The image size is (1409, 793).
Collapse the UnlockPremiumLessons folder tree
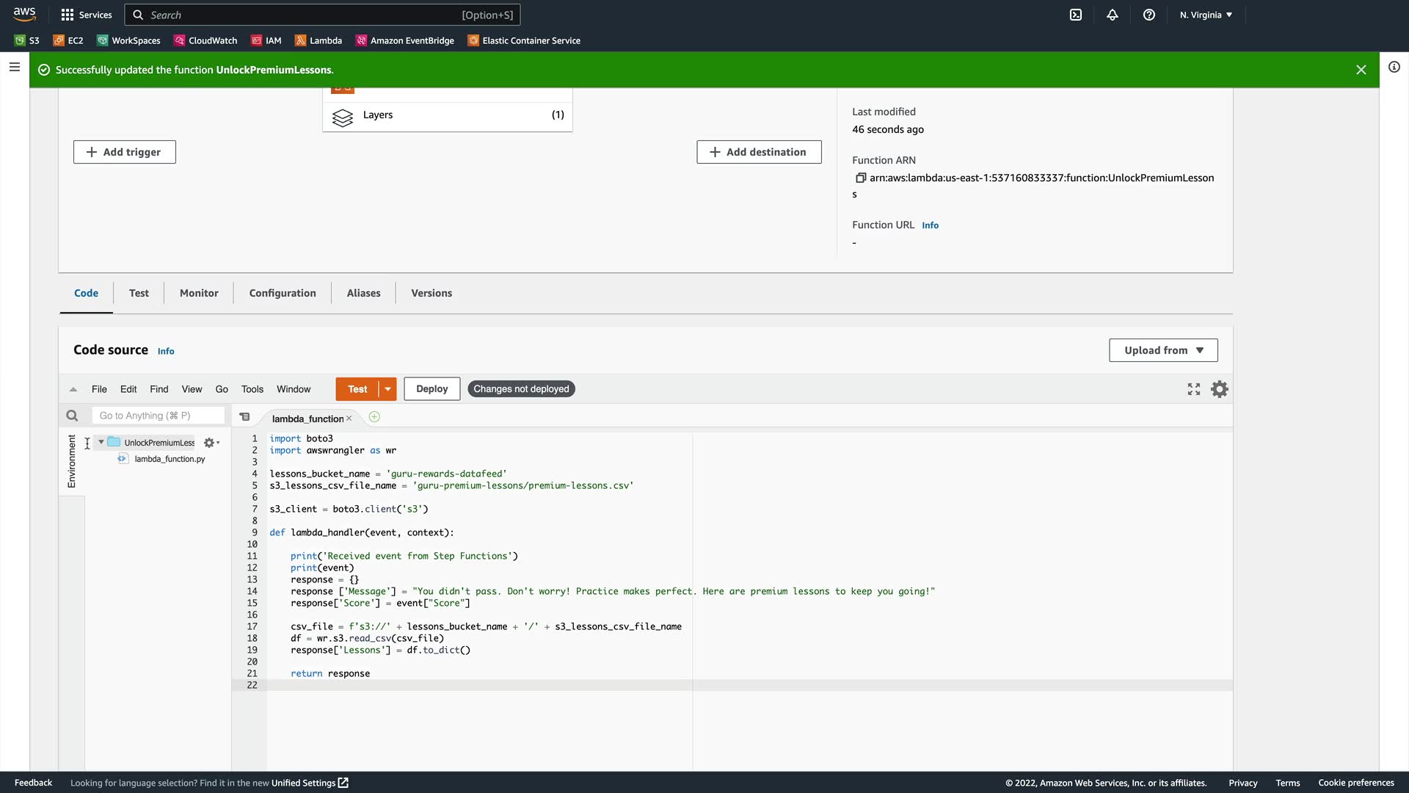tap(101, 442)
